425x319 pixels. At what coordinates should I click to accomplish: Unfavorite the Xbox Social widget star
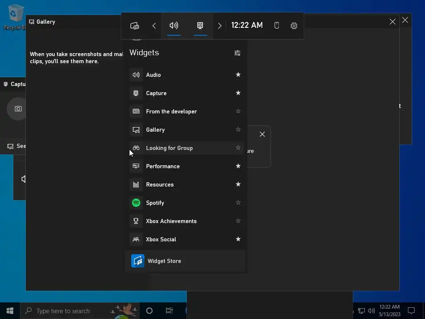click(238, 239)
